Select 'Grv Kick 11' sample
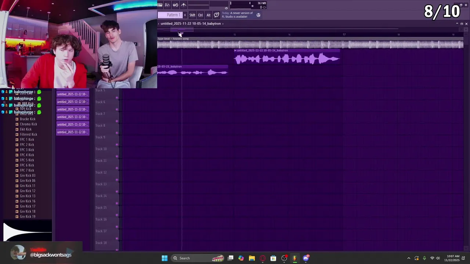The width and height of the screenshot is (470, 264). pos(28,186)
